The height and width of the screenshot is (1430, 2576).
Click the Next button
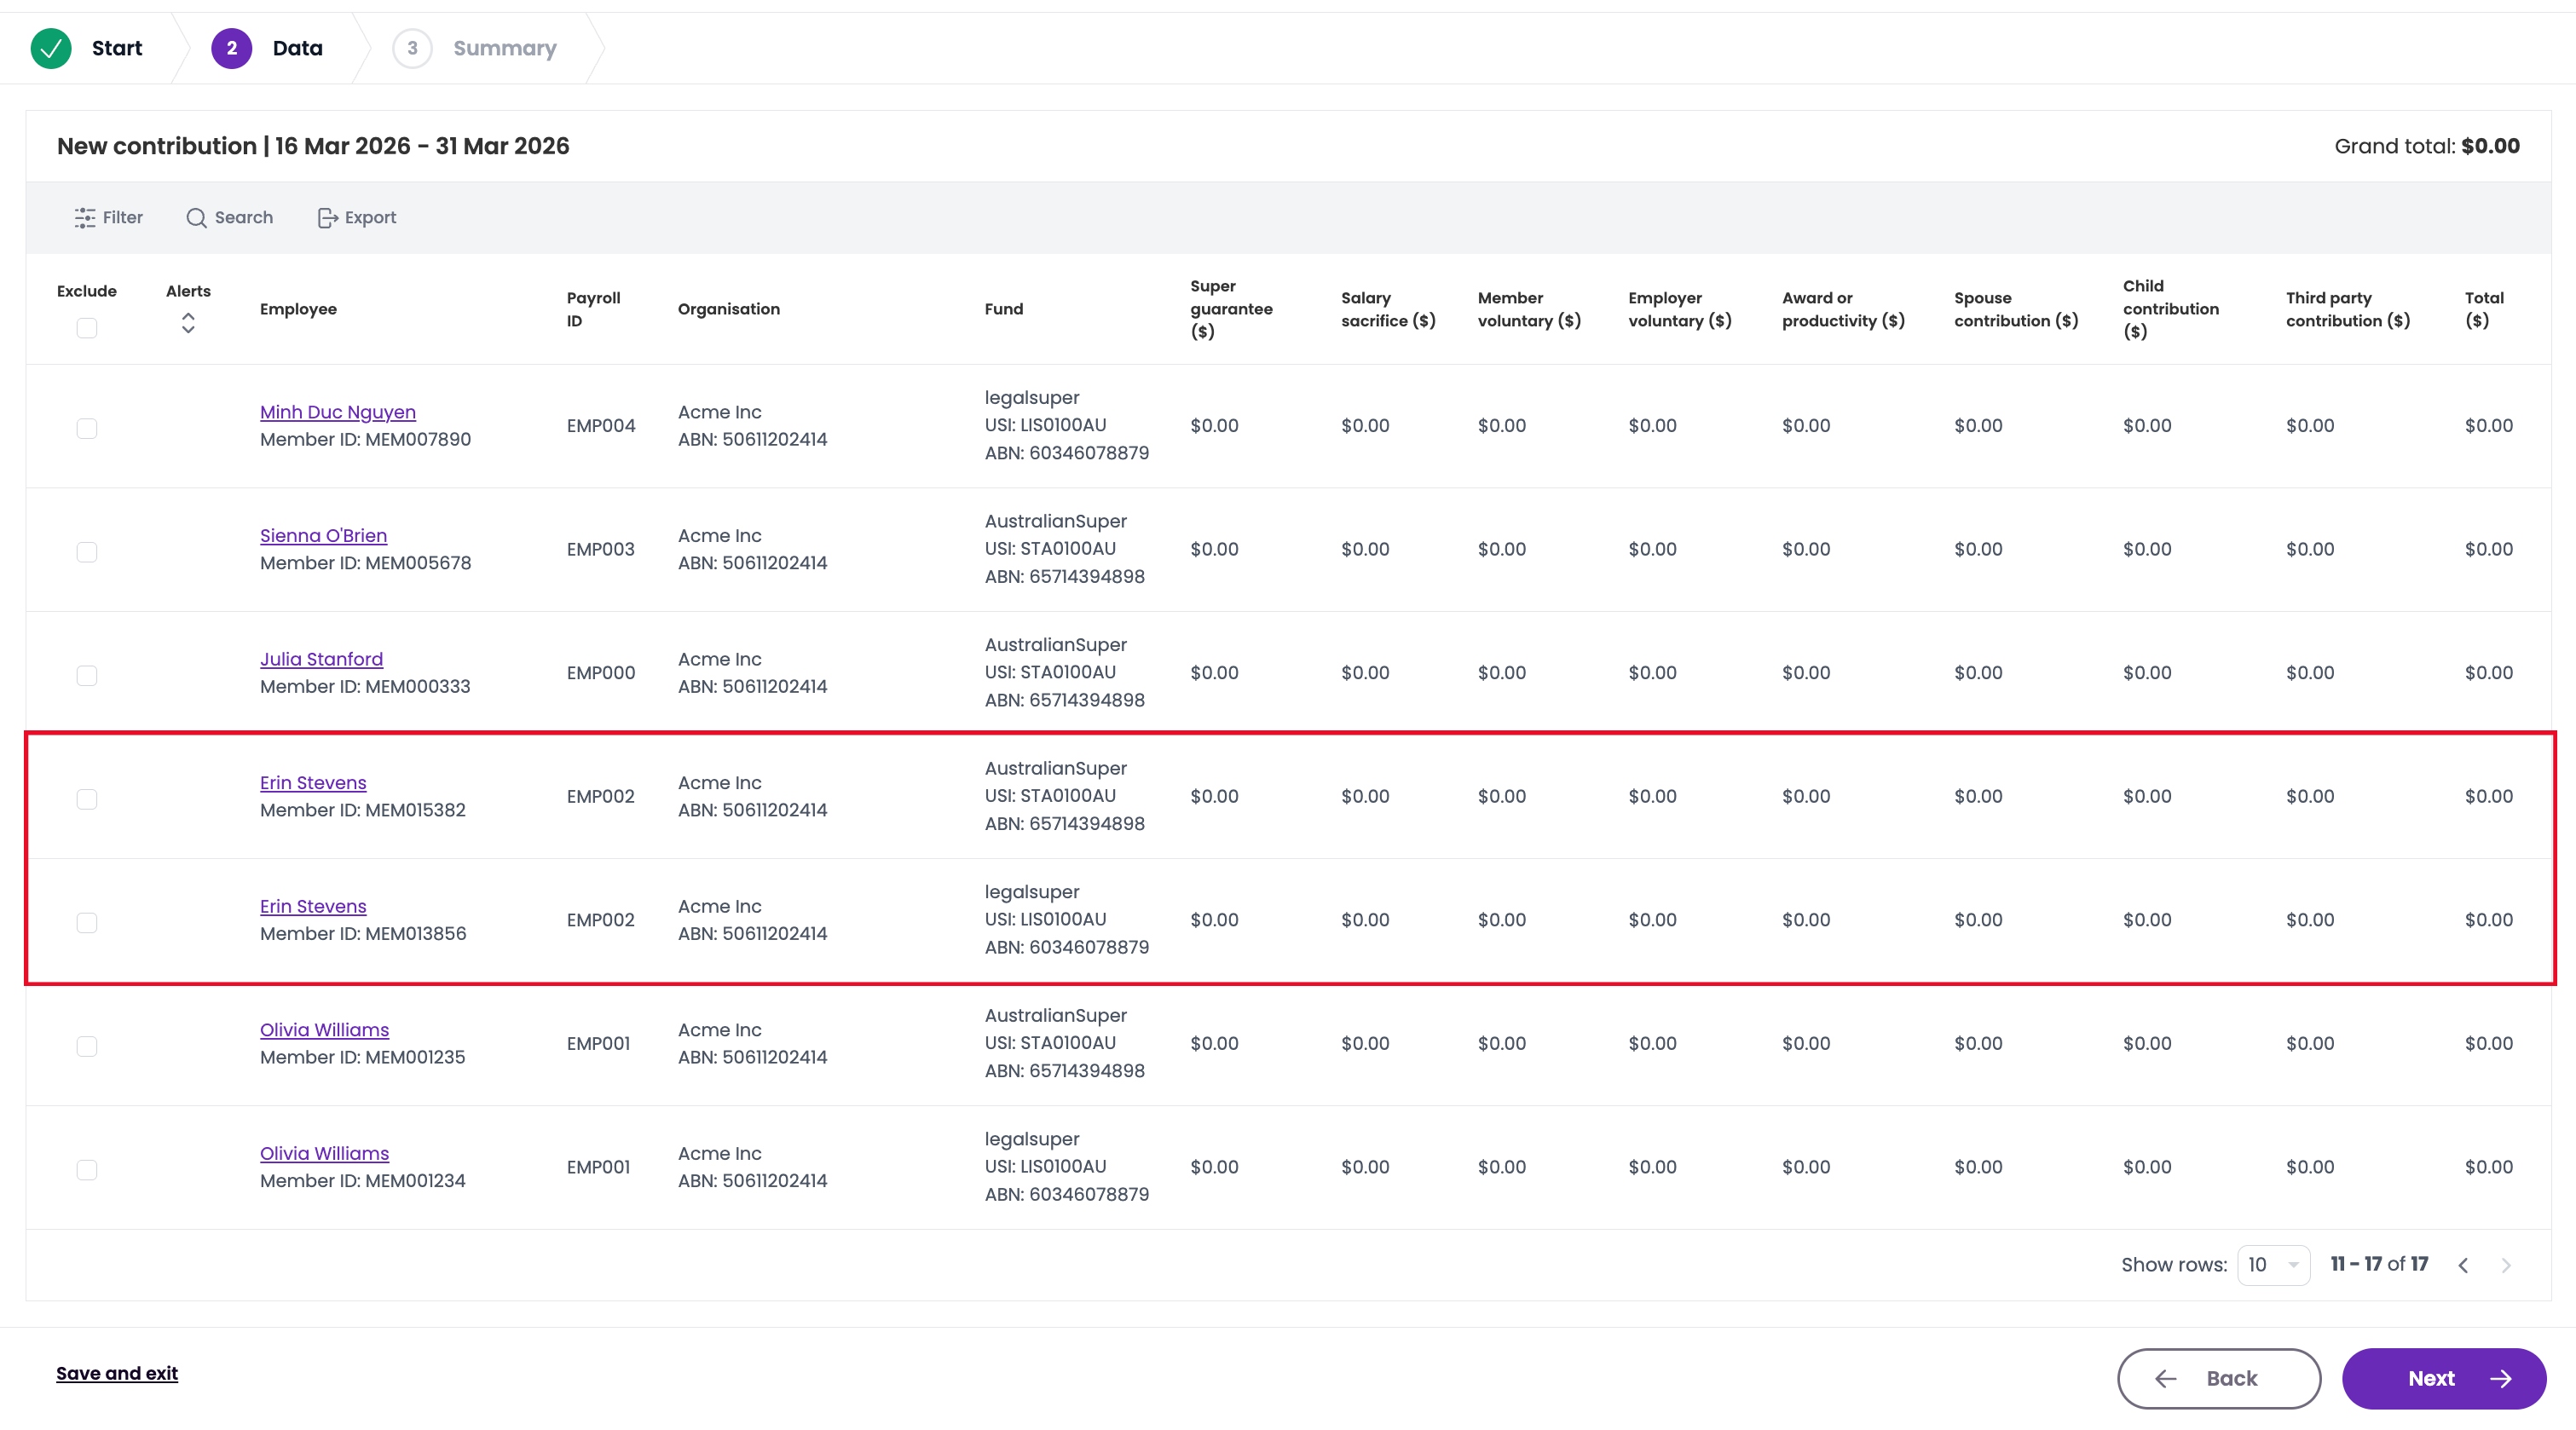[2444, 1378]
